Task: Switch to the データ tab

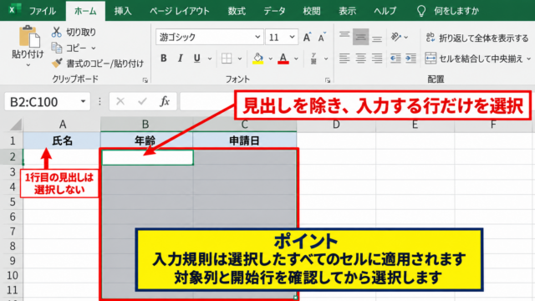Action: pyautogui.click(x=274, y=11)
